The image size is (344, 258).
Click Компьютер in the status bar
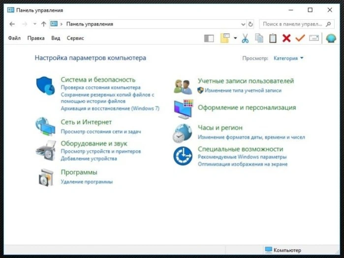tap(283, 250)
